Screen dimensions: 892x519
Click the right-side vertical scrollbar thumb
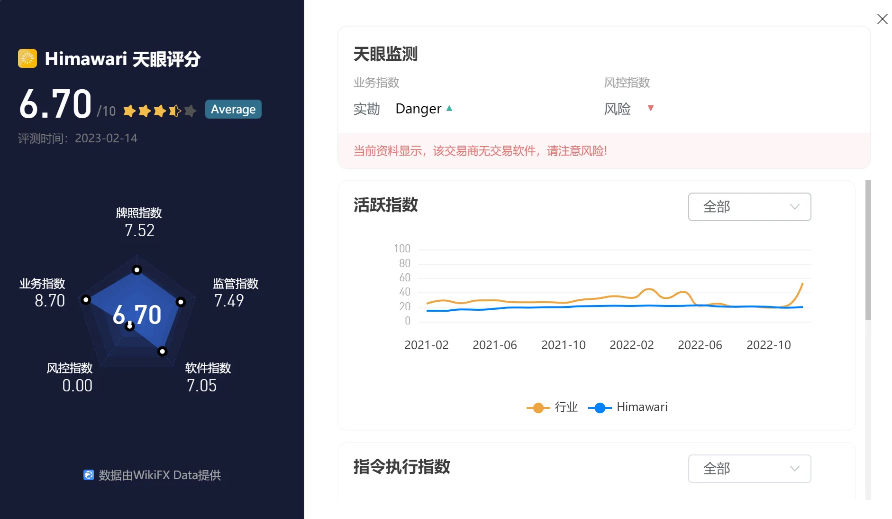[868, 250]
